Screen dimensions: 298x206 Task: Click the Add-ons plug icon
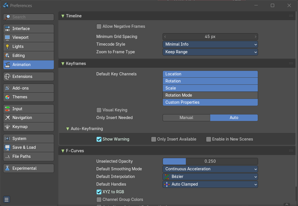click(7, 88)
